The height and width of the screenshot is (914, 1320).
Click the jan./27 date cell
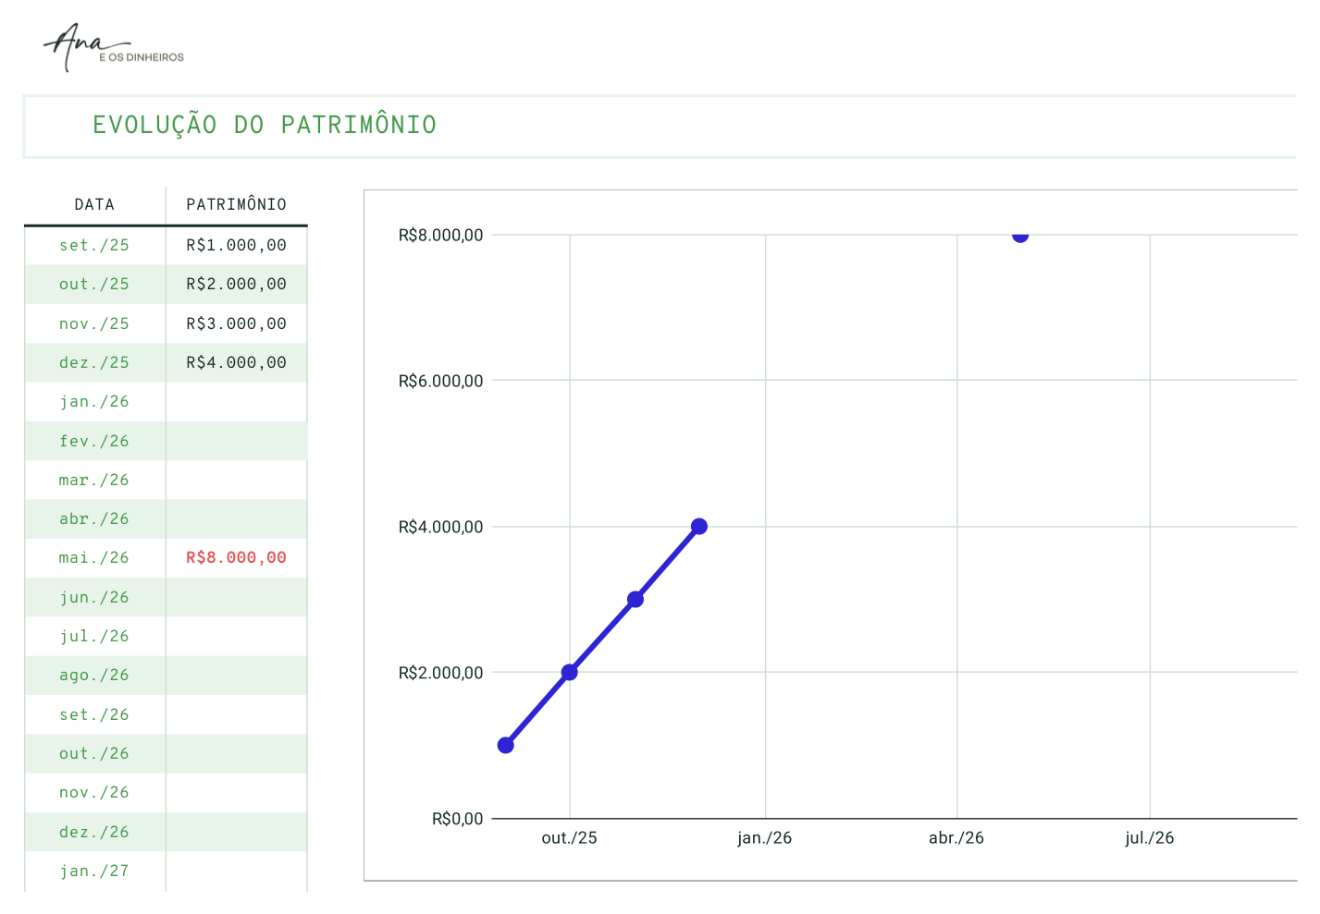[94, 871]
